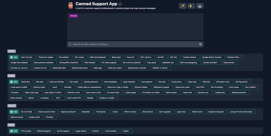Choose the Diff button color message
271x136 pixels.
[x=224, y=82]
